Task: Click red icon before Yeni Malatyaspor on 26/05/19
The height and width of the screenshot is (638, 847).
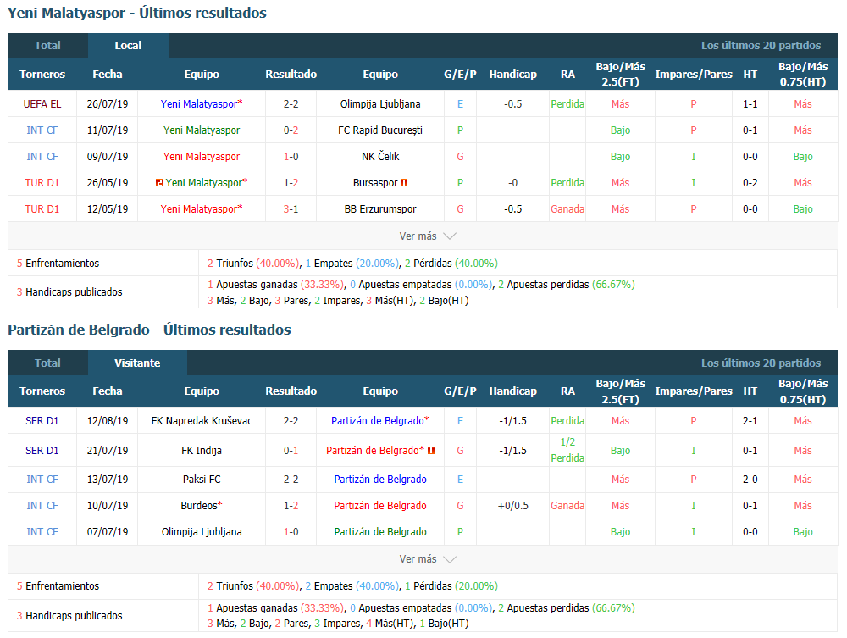Action: tap(159, 183)
